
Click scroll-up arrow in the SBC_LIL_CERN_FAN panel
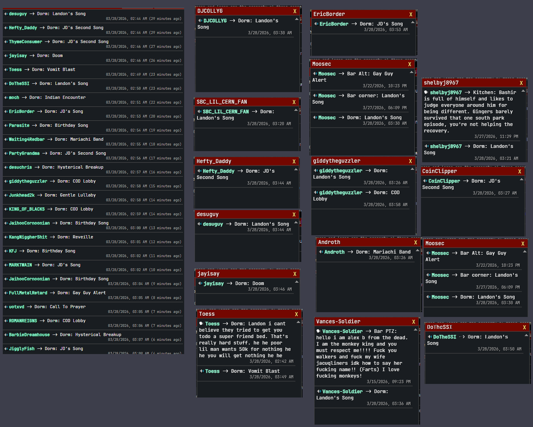(x=296, y=110)
